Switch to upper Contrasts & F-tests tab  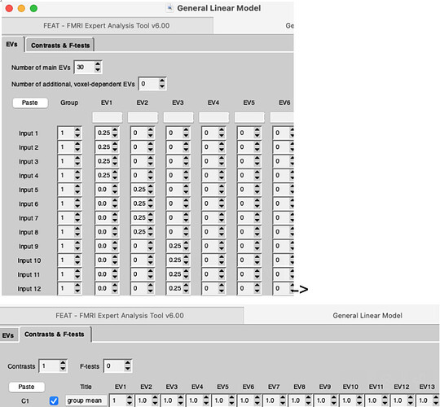pyautogui.click(x=60, y=45)
